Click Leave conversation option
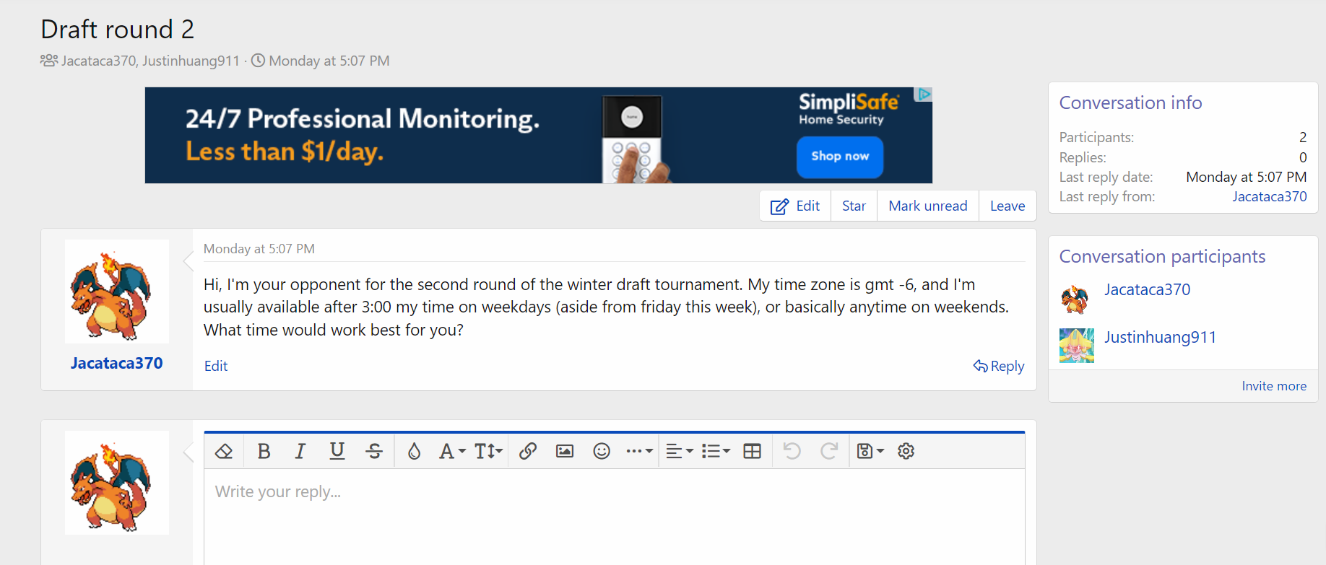Viewport: 1326px width, 565px height. point(1007,206)
